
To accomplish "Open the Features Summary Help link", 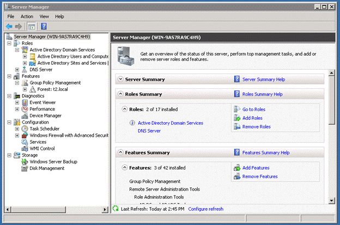I will (x=266, y=153).
